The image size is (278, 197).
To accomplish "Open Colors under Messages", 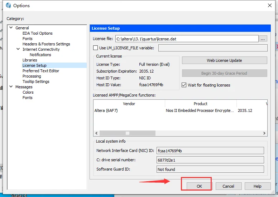I will pyautogui.click(x=28, y=92).
